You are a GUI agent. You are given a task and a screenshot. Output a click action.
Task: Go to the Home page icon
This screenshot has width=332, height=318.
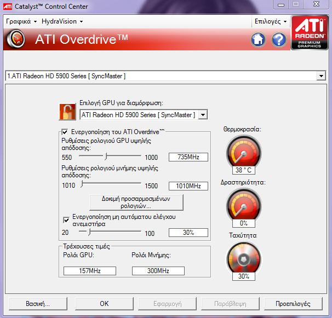[258, 39]
